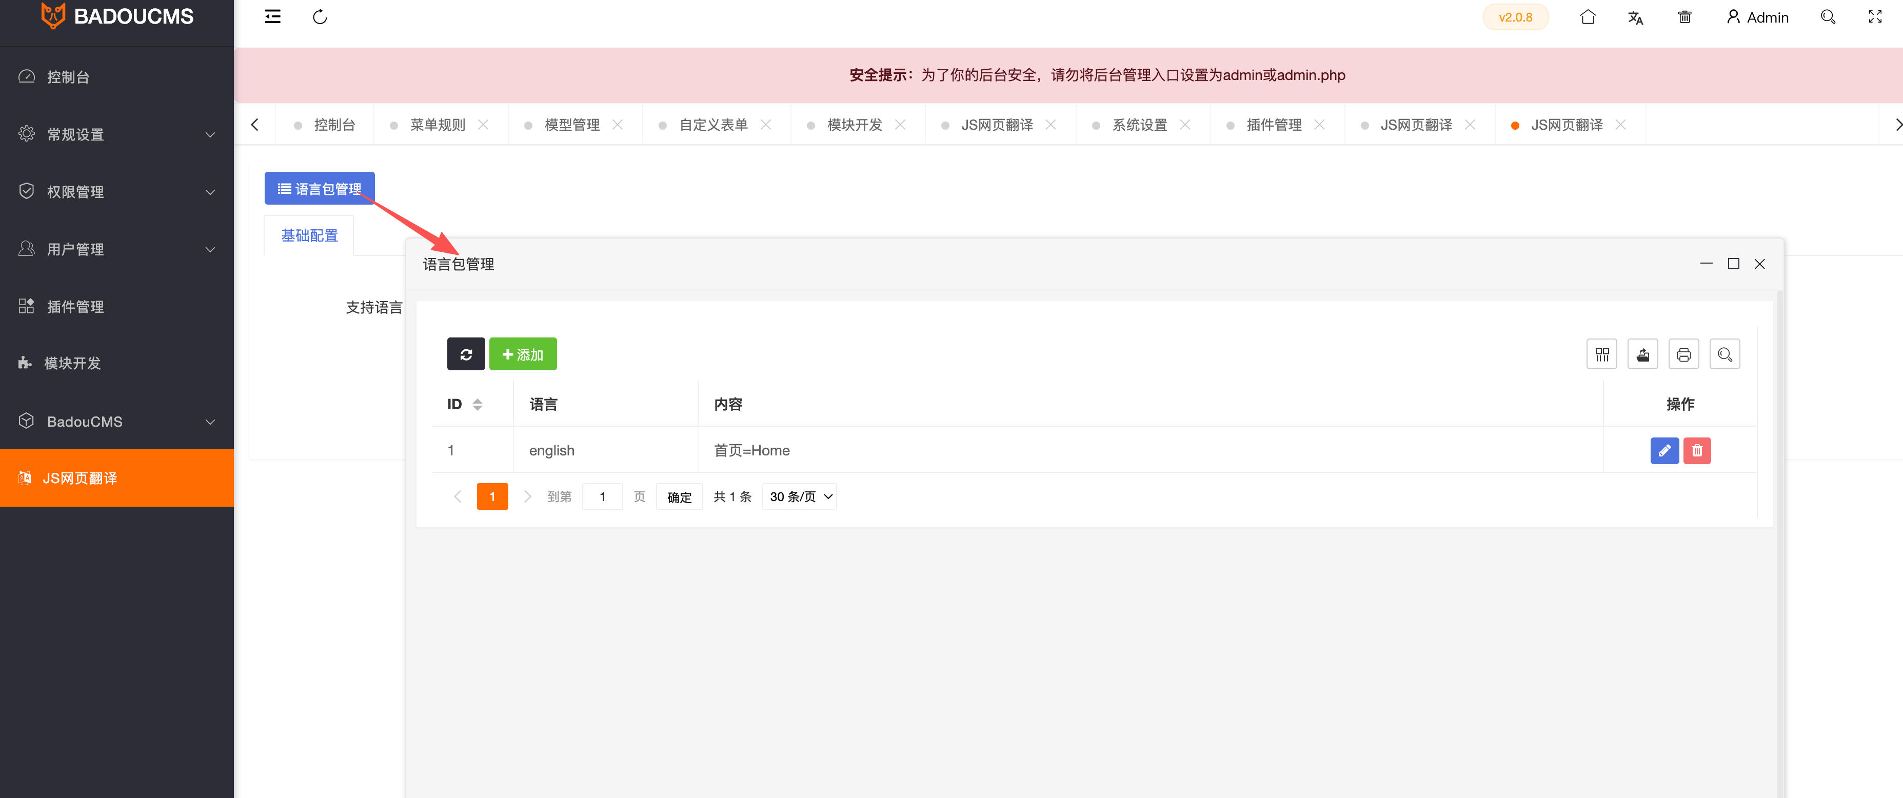Open the column filter grid icon

tap(1601, 355)
